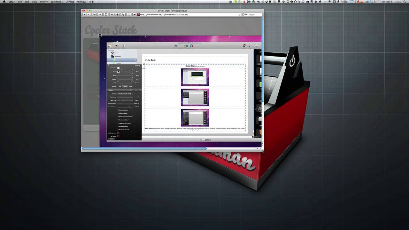Pick the Border color swatch
409x230 pixels.
coord(118,72)
